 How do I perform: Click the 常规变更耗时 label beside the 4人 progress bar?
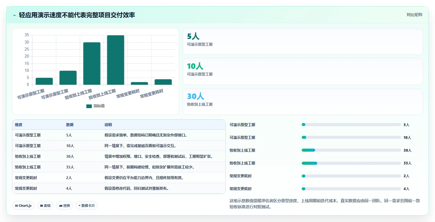pos(241,189)
